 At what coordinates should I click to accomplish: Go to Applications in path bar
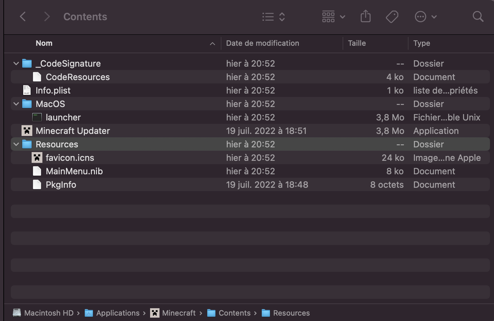point(118,313)
